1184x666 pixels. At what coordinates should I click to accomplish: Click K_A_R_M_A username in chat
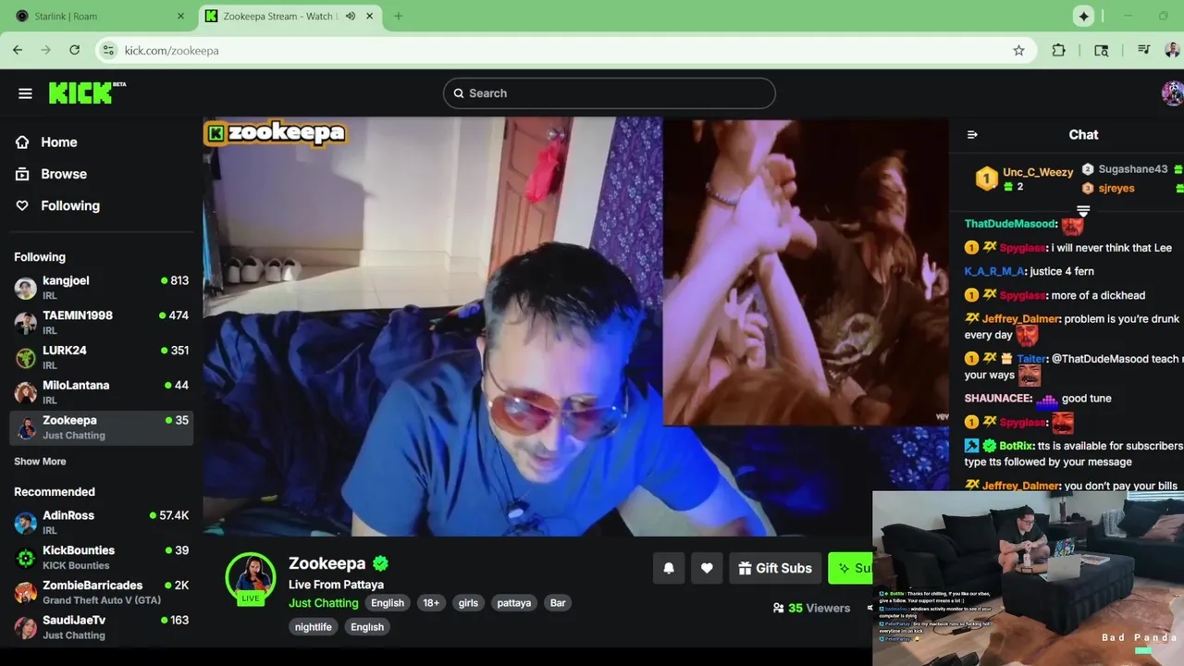pyautogui.click(x=994, y=271)
